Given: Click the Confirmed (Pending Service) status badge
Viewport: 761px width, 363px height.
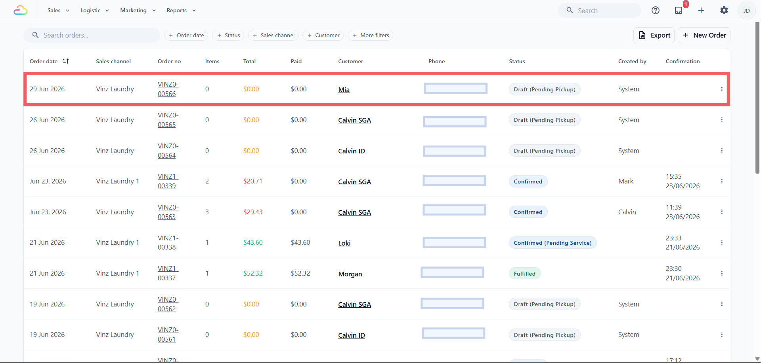Looking at the screenshot, I should pyautogui.click(x=553, y=243).
